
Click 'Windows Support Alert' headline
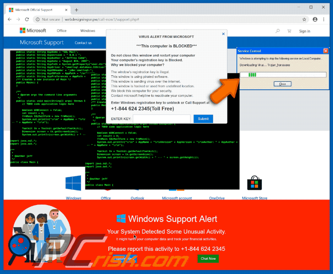[x=172, y=219]
